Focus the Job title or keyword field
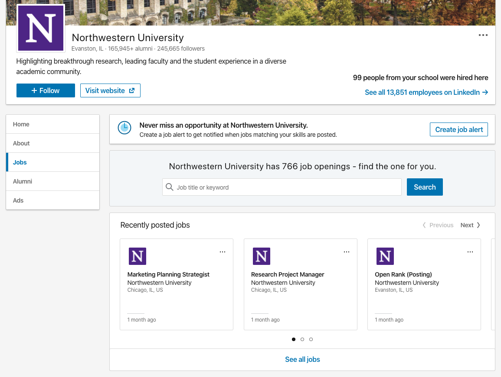The image size is (501, 377). tap(282, 187)
